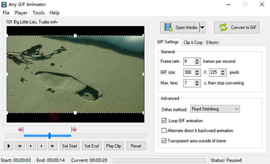The height and width of the screenshot is (164, 270).
Task: Click the Any GIF Animator title bar icon
Action: coord(4,4)
